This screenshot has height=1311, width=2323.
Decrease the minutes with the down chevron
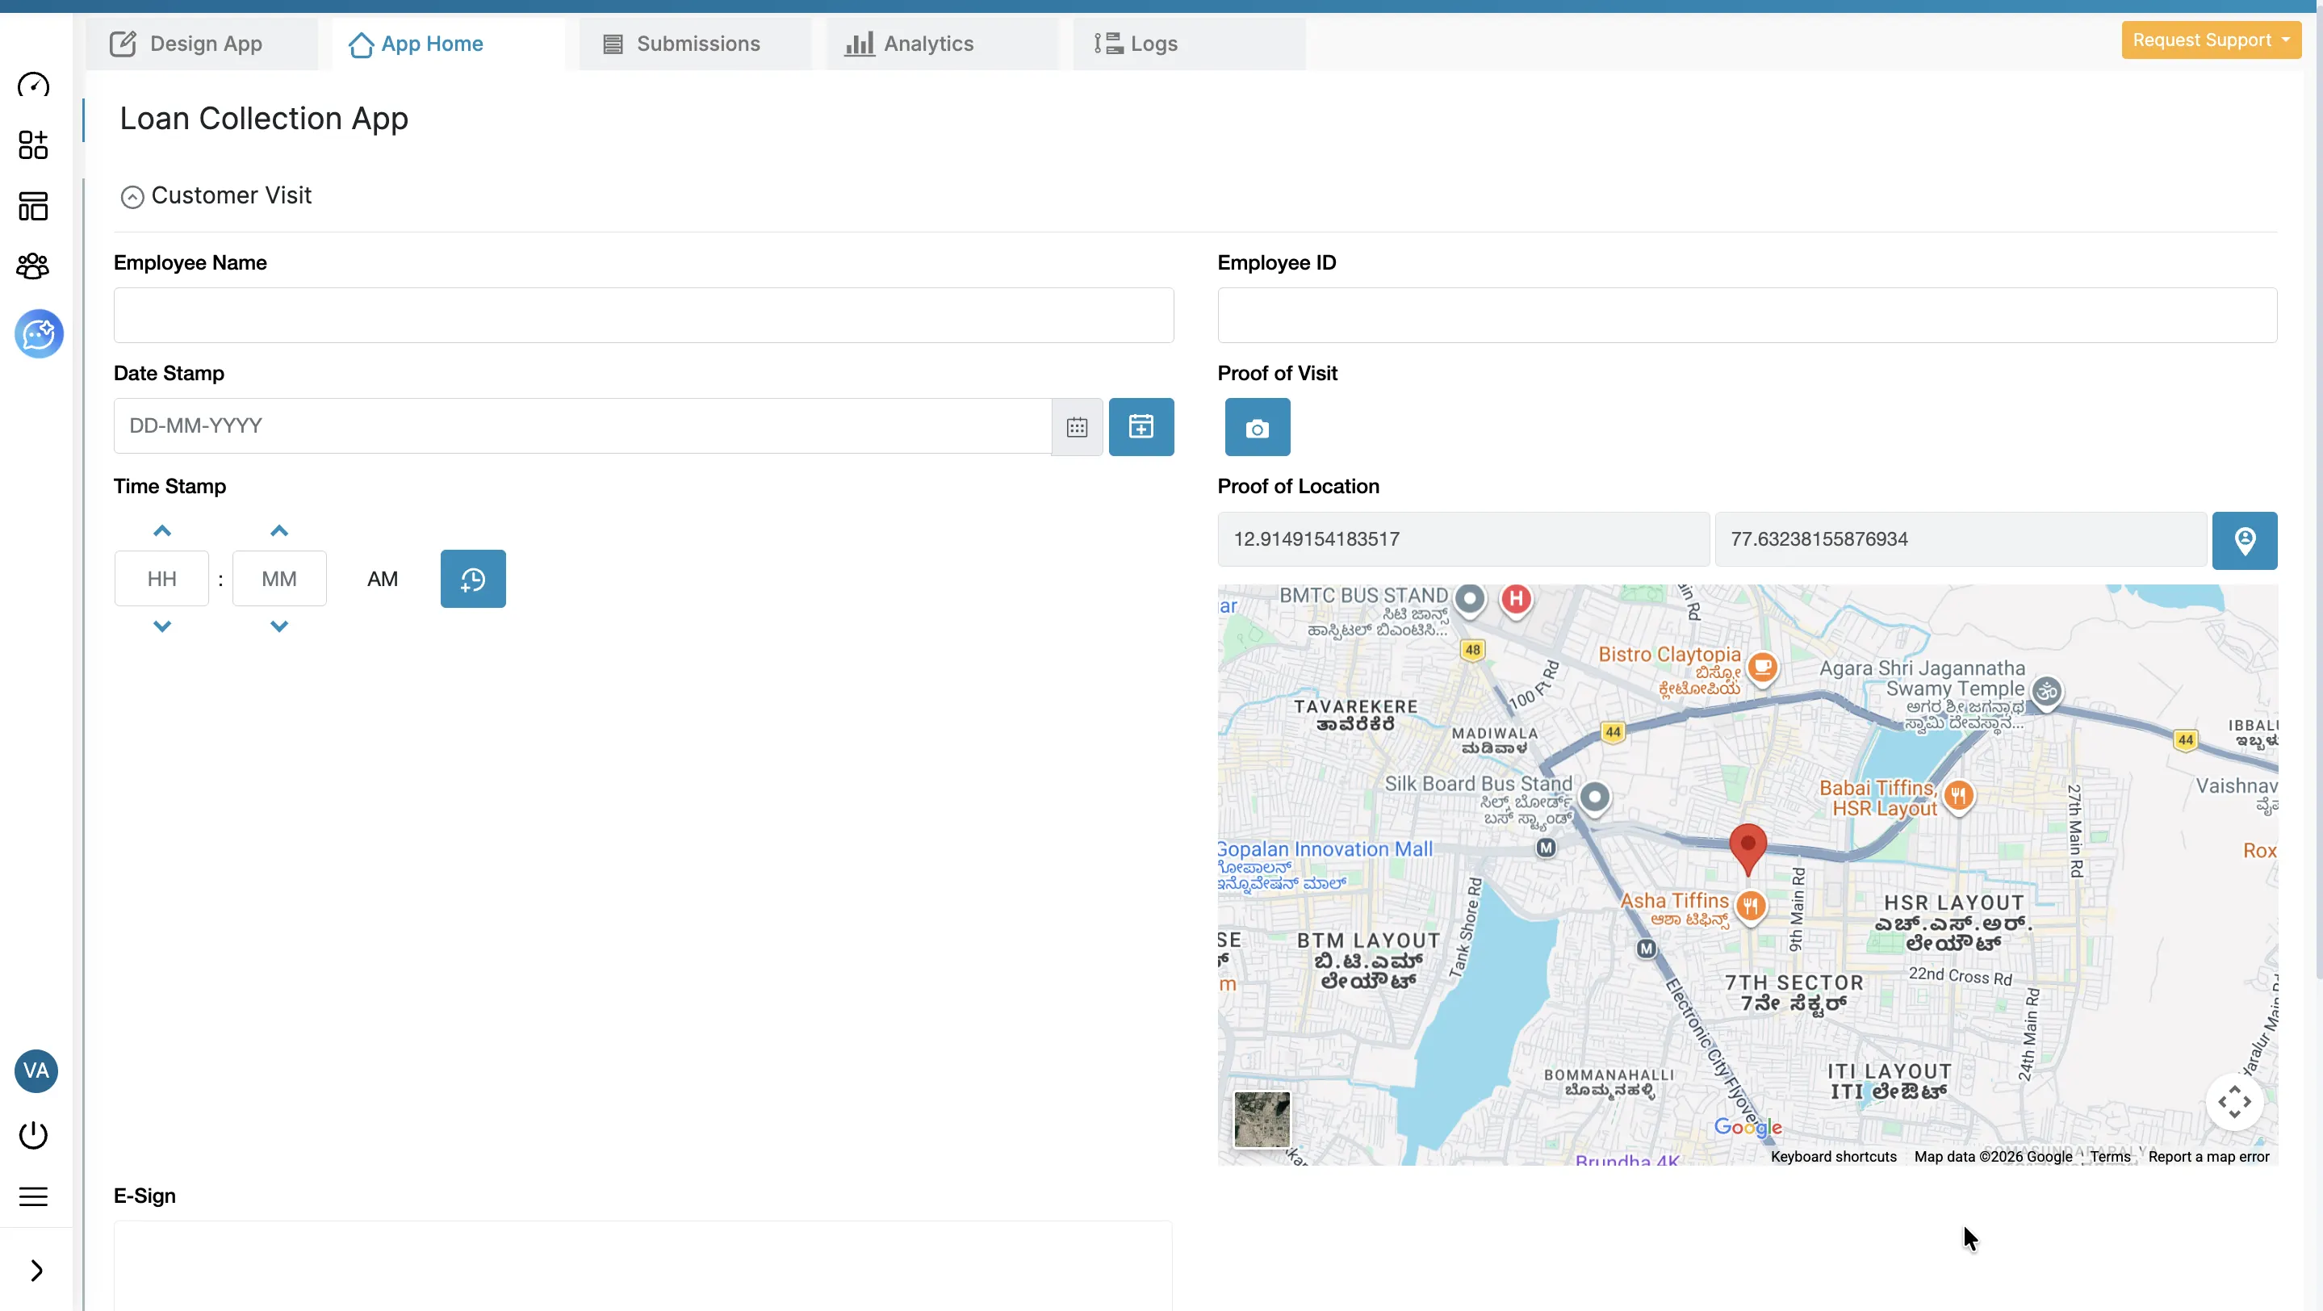(x=279, y=626)
